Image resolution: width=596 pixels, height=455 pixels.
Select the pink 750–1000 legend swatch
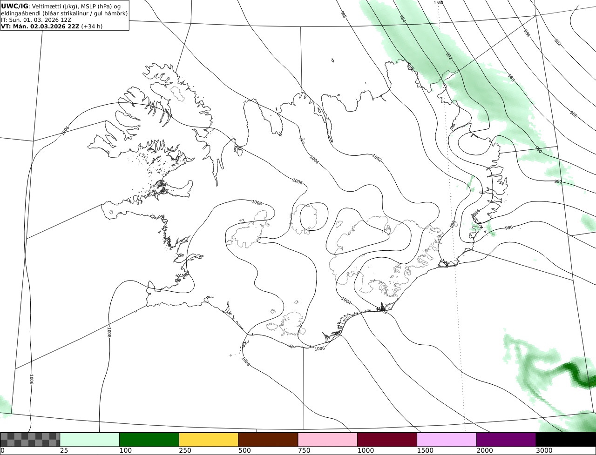pos(328,440)
